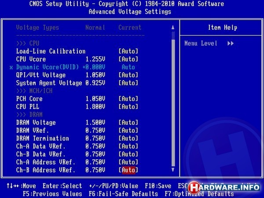Click the Current column header

130,27
